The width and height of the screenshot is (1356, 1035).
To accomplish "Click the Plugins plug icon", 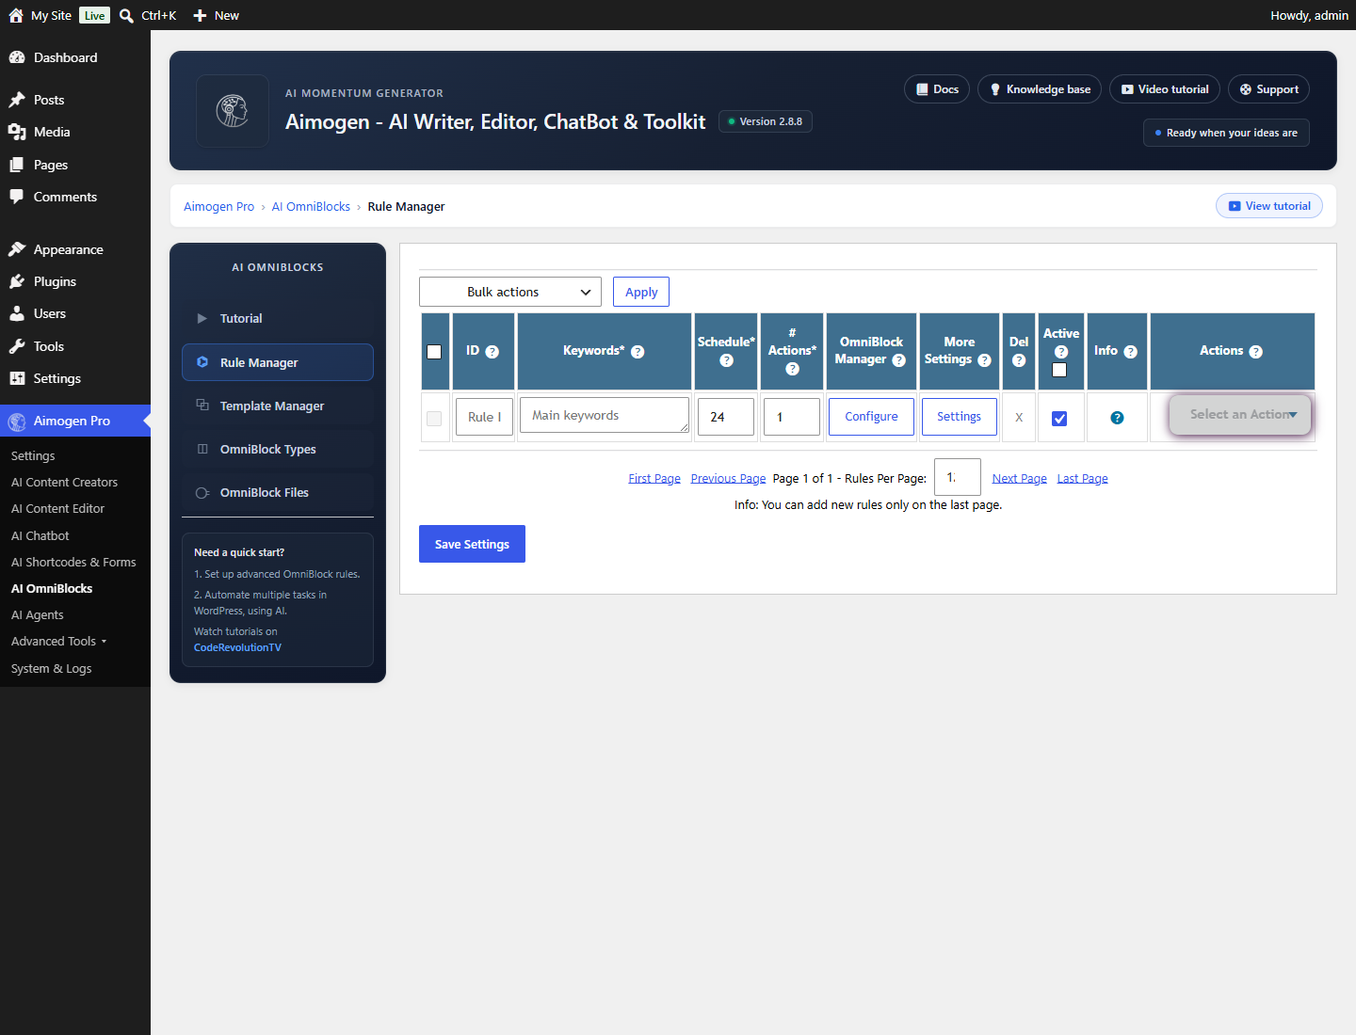I will pyautogui.click(x=17, y=281).
